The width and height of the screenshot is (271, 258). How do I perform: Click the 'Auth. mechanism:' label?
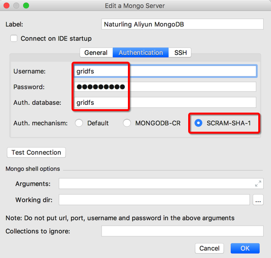(x=41, y=123)
